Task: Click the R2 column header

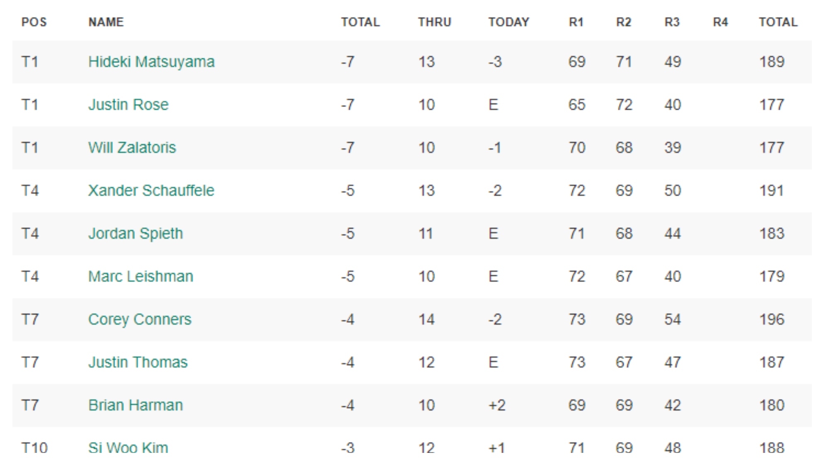Action: point(624,22)
